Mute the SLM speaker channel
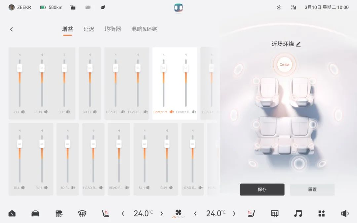Viewport: 357px width, 223px height. [x=171, y=188]
